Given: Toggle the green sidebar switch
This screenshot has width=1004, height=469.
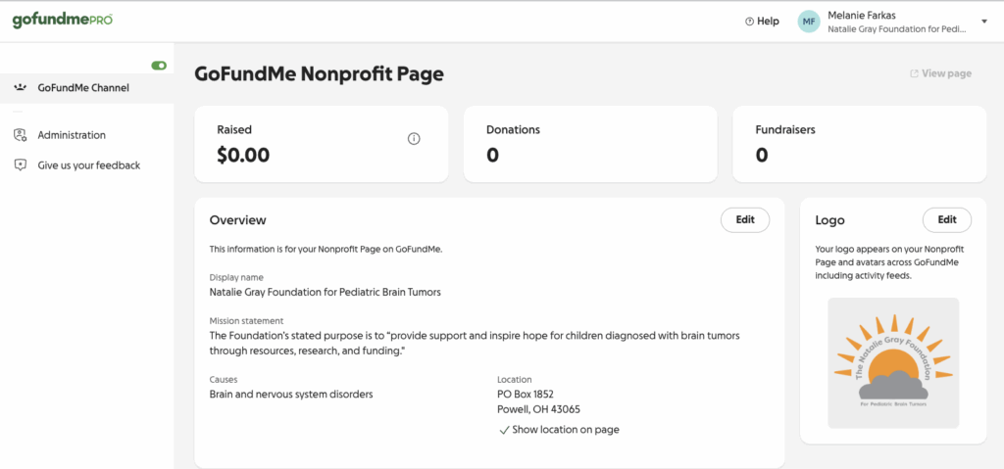Looking at the screenshot, I should [x=159, y=66].
